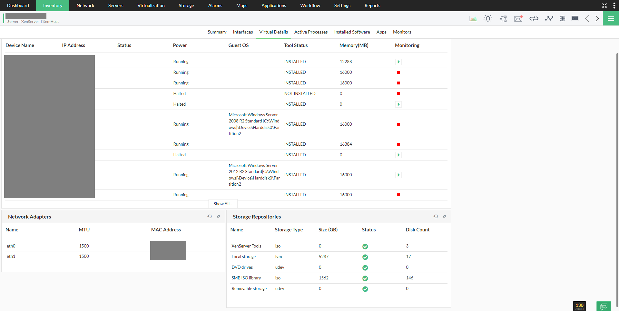Open the performance graphs icon in the device toolbar
619x311 pixels.
473,18
